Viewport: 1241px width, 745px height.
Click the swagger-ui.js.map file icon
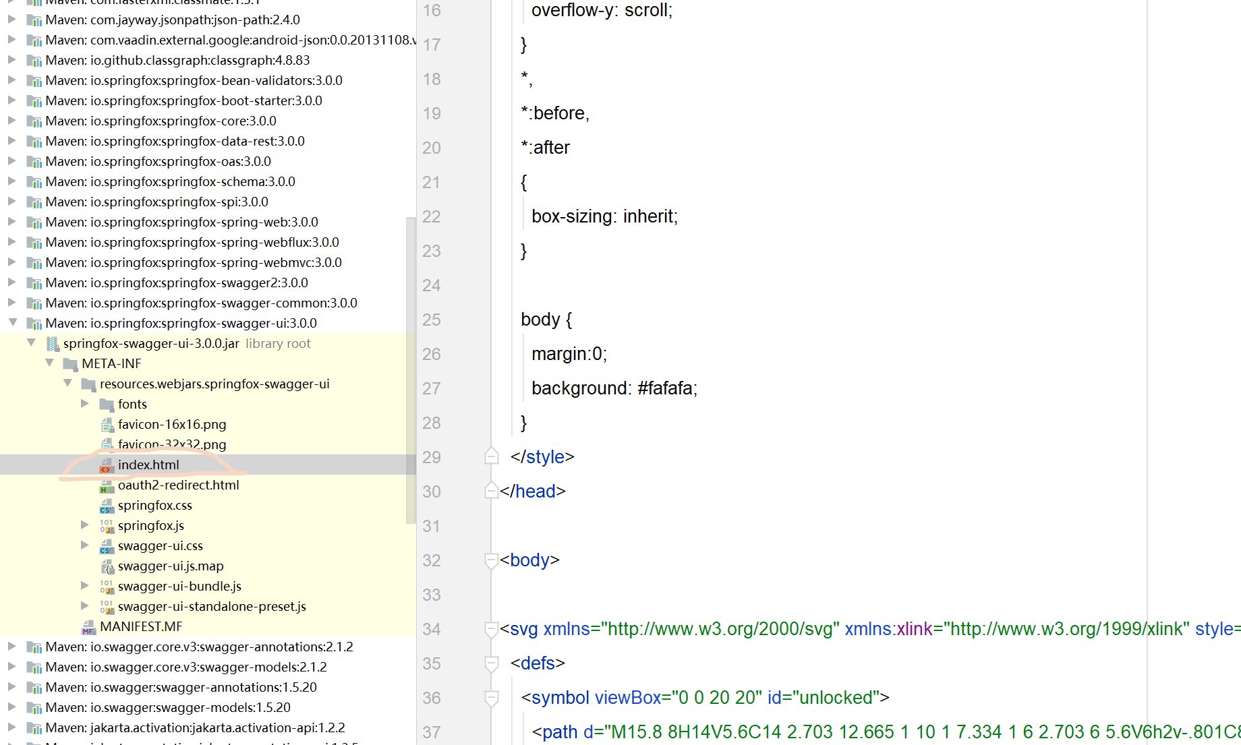(107, 566)
